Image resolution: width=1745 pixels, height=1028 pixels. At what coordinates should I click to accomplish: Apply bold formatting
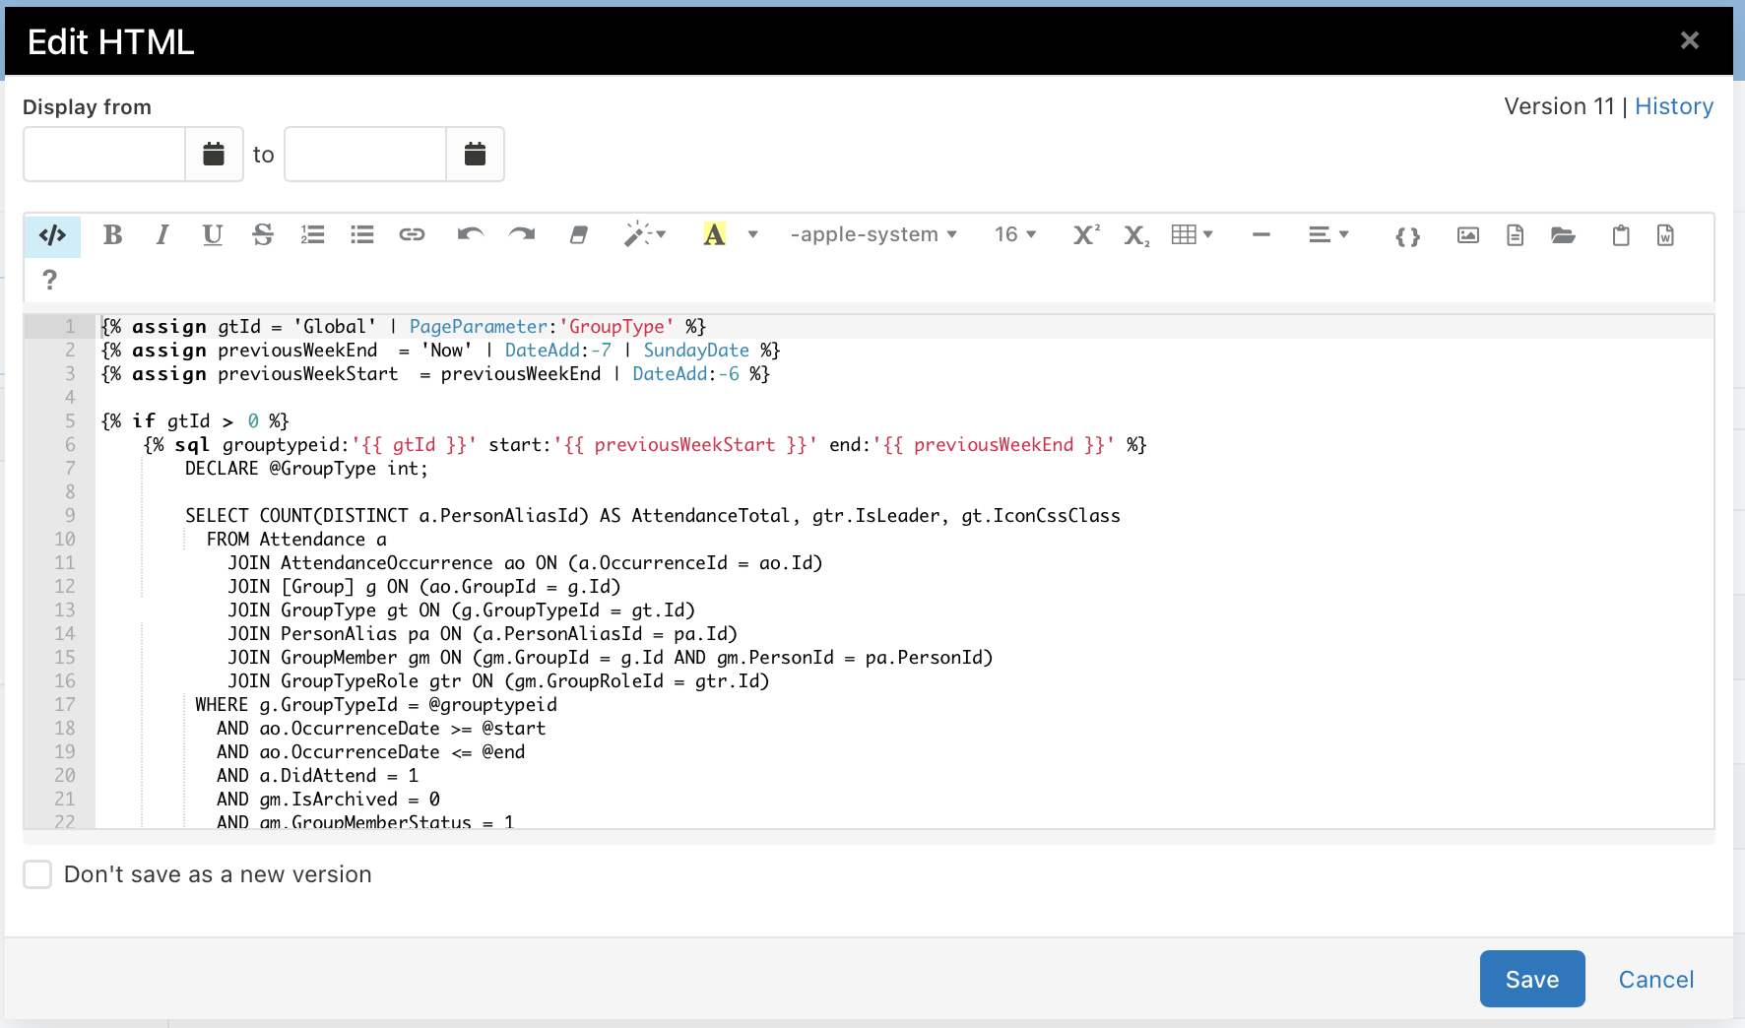113,235
